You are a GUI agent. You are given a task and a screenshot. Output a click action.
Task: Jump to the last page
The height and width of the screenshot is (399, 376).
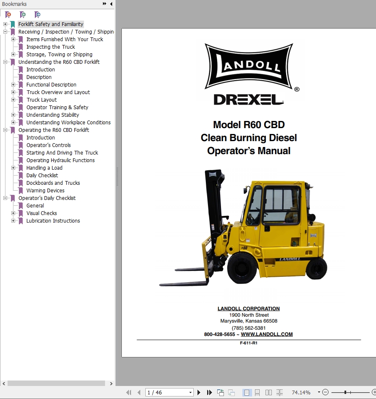point(209,392)
